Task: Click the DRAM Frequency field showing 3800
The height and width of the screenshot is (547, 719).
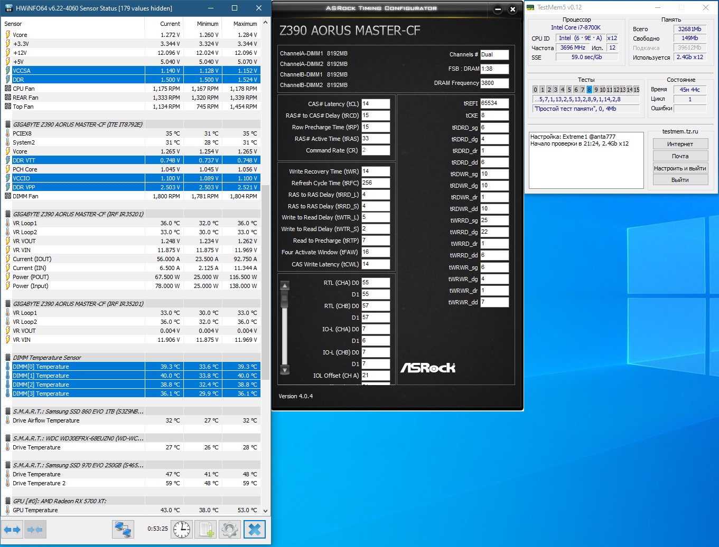Action: [494, 83]
